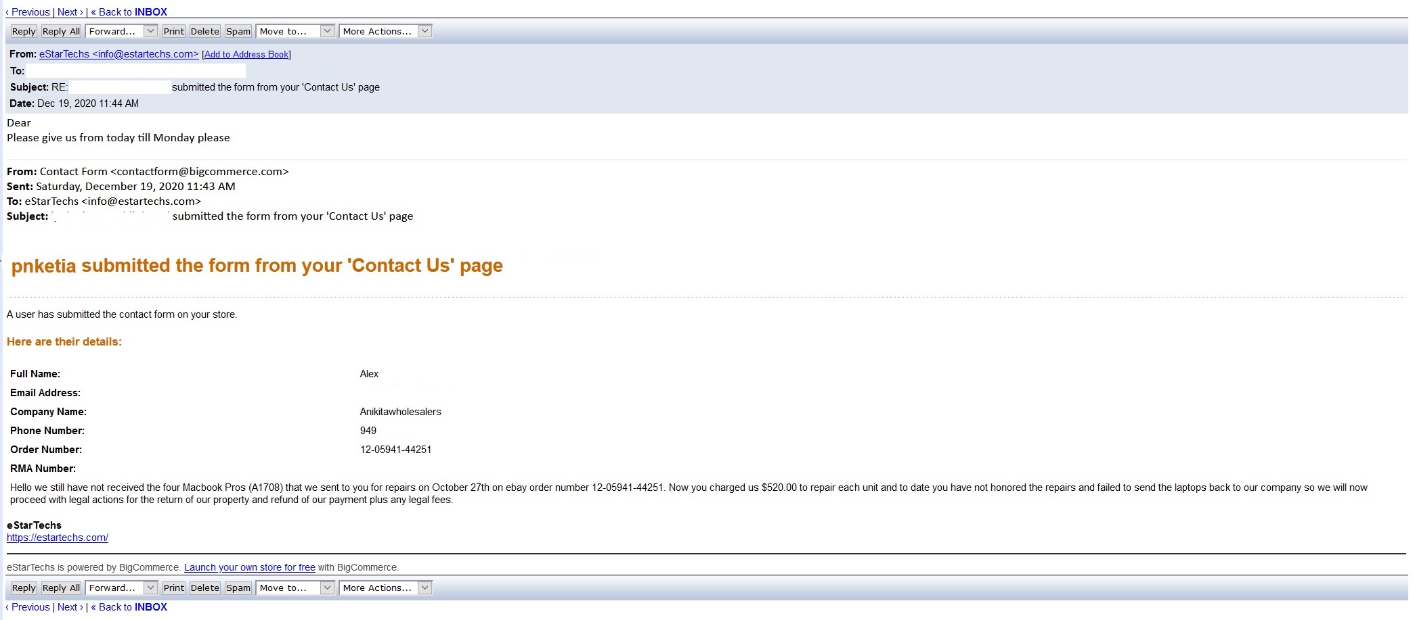The height and width of the screenshot is (620, 1413).
Task: Go to Previous message at top
Action: [28, 12]
